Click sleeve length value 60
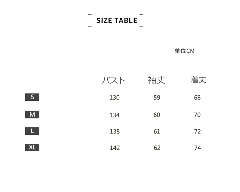 (x=157, y=115)
